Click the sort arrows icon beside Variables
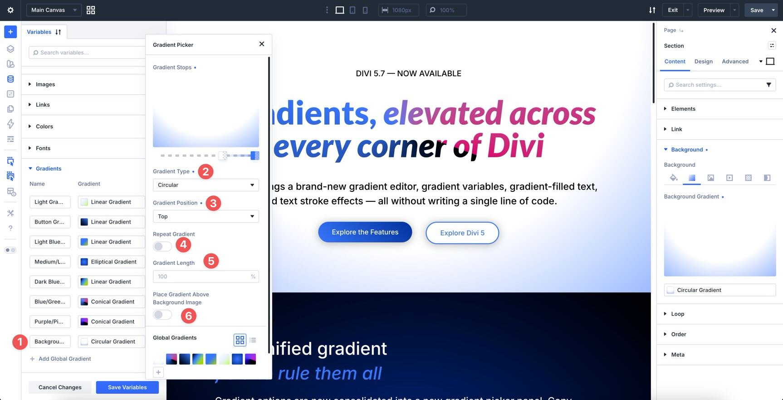Image resolution: width=783 pixels, height=400 pixels. click(58, 32)
